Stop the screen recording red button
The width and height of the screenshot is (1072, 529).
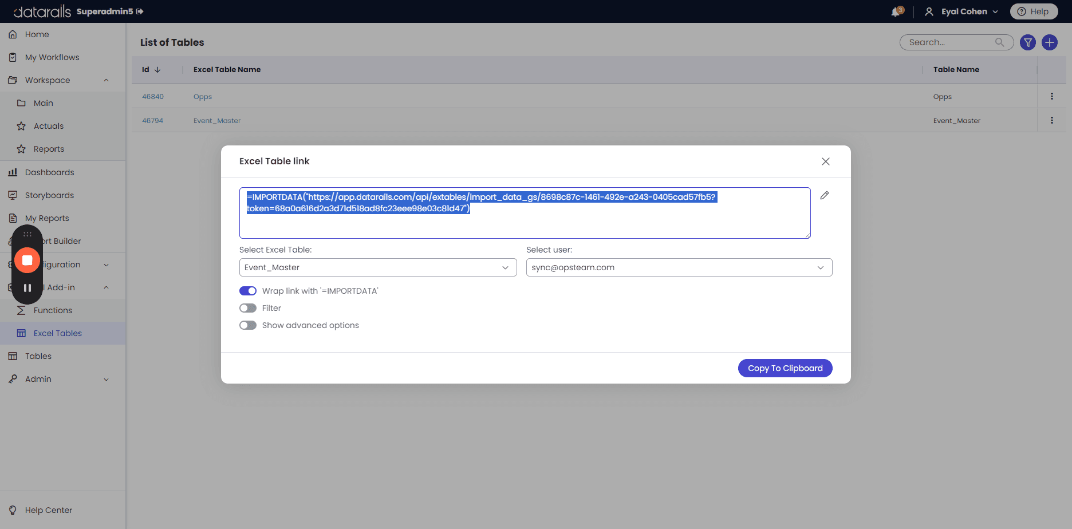click(x=27, y=260)
